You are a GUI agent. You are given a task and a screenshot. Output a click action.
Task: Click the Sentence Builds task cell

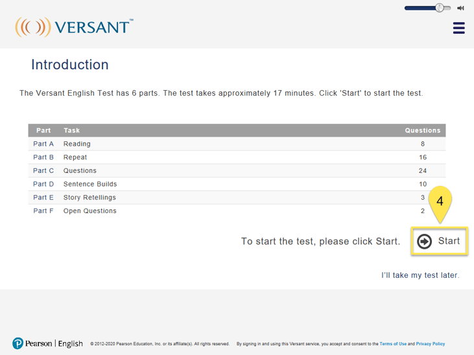pyautogui.click(x=90, y=184)
